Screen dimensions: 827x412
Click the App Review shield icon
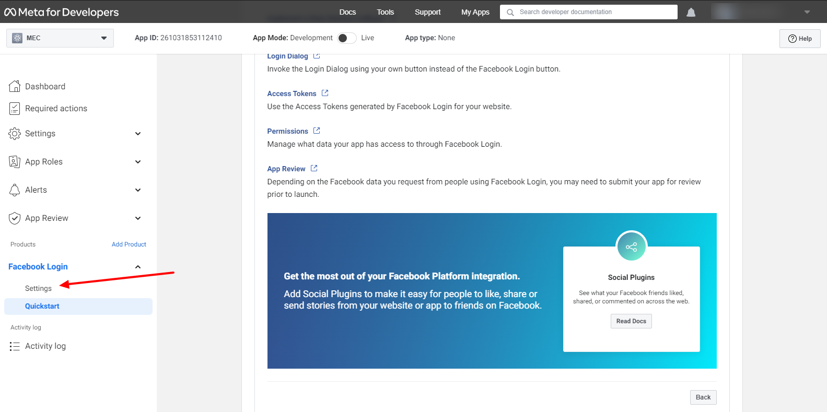point(15,218)
